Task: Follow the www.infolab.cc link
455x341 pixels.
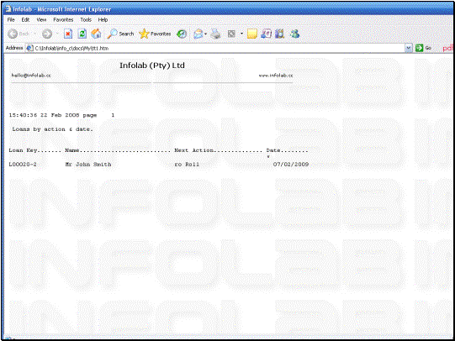Action: 276,76
